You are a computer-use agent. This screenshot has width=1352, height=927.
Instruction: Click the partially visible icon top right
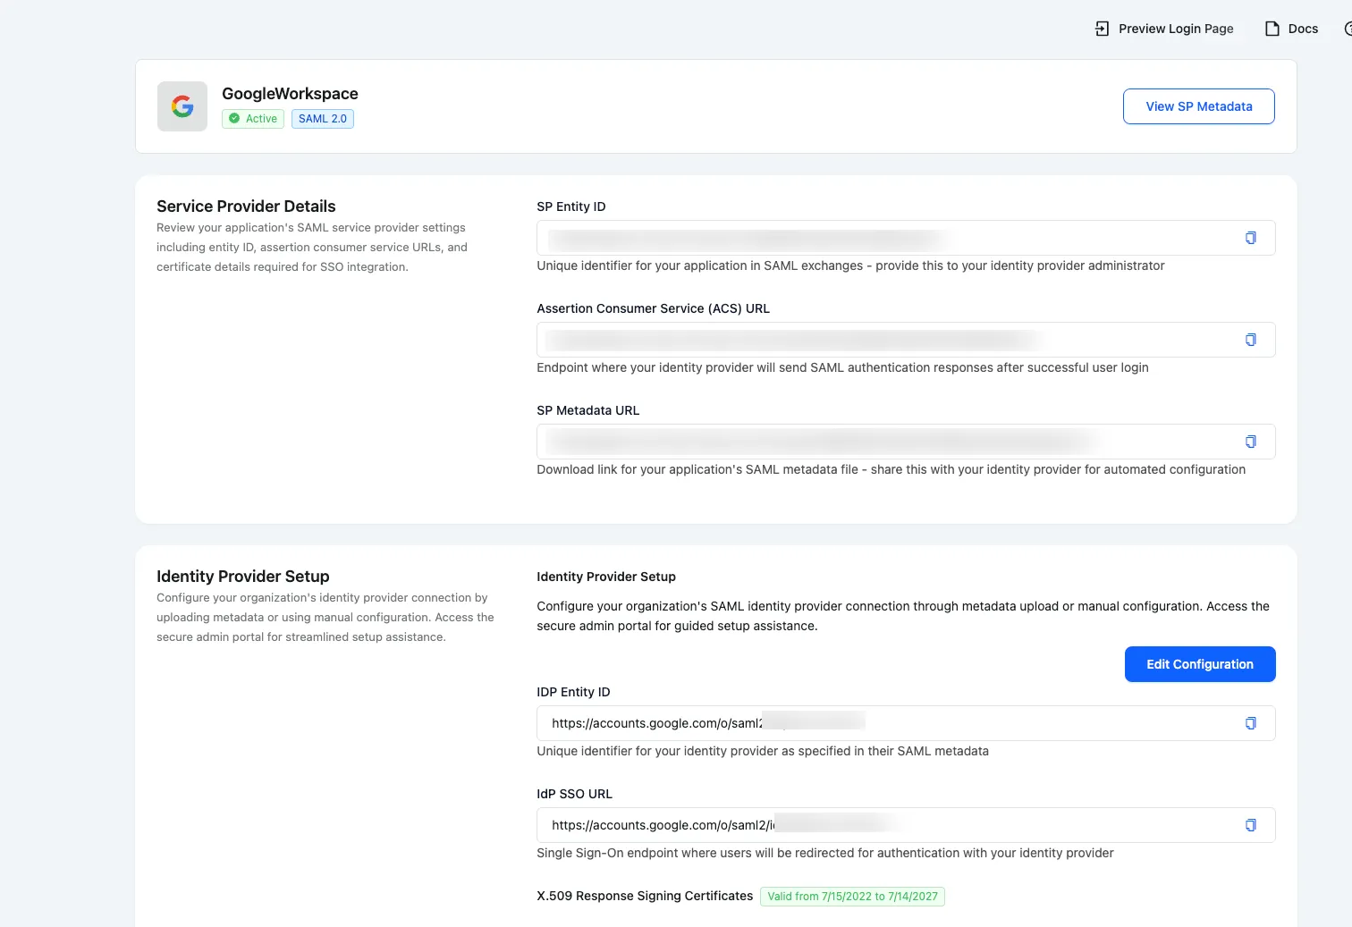click(1348, 28)
